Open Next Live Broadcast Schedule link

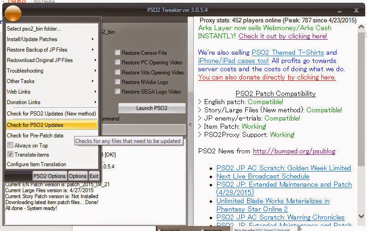(263, 176)
